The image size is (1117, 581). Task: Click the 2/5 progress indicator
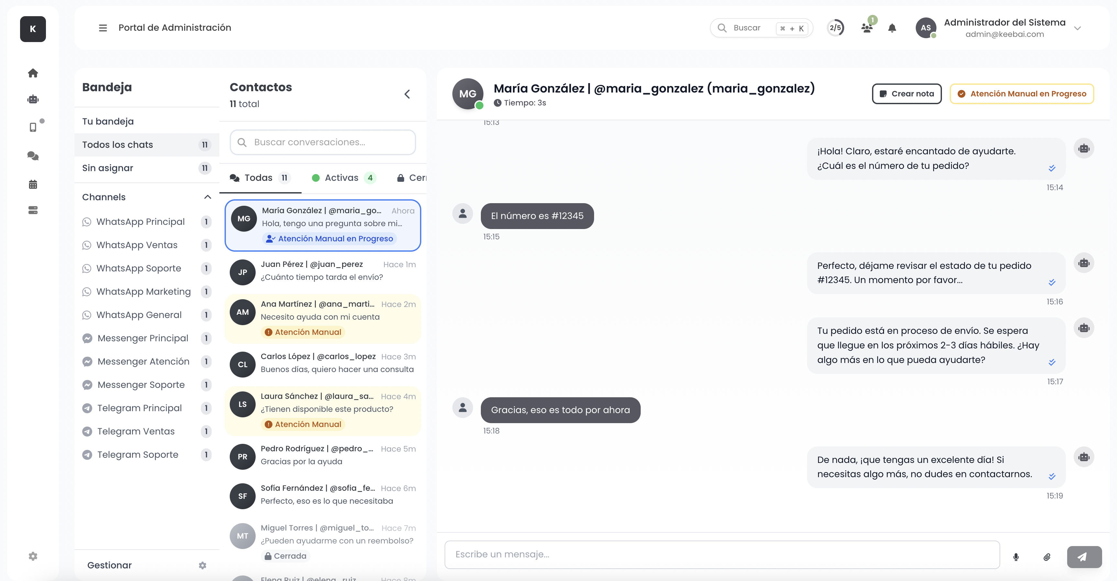(835, 28)
